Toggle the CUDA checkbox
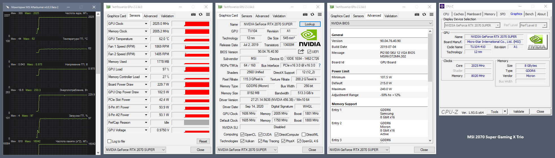The height and width of the screenshot is (158, 555). pos(260,135)
